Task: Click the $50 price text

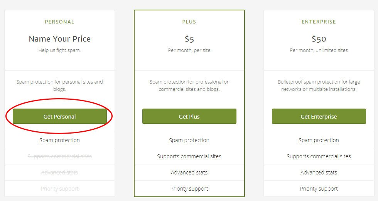Action: click(319, 39)
